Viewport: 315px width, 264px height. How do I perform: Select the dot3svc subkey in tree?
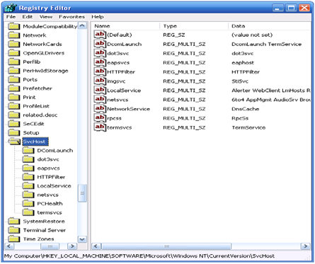tap(48, 159)
